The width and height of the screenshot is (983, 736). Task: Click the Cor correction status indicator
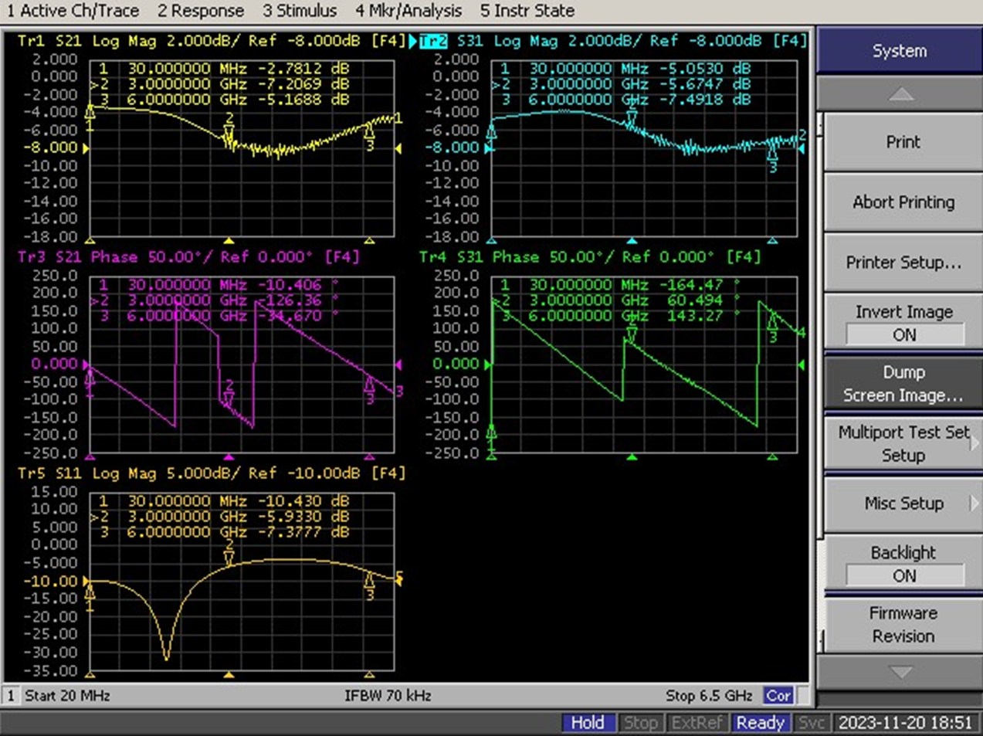778,696
